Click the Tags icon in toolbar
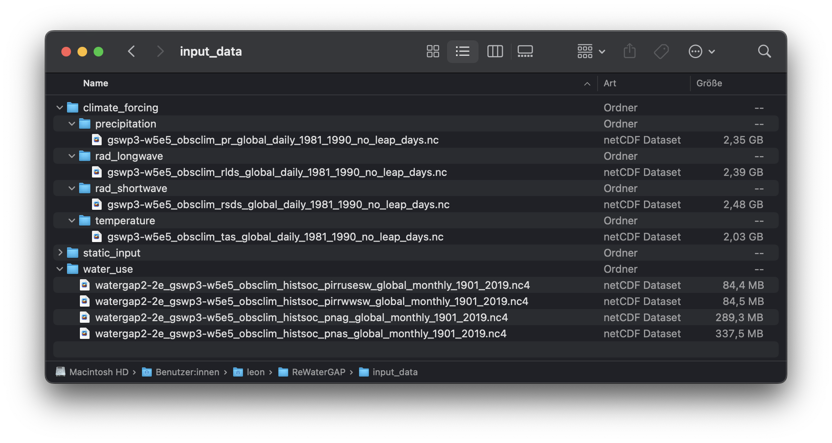 661,51
